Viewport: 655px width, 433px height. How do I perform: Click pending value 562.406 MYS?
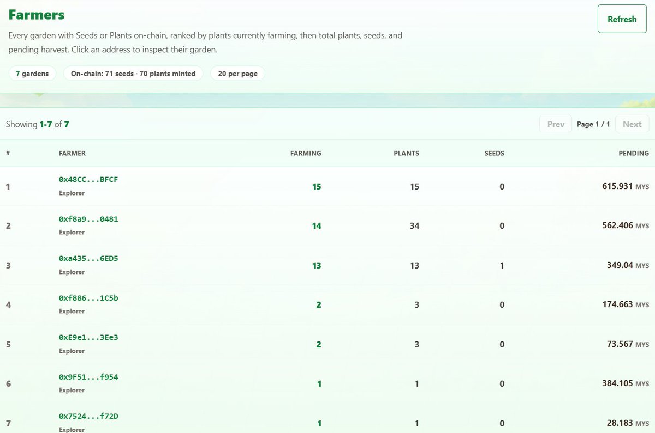pyautogui.click(x=626, y=225)
